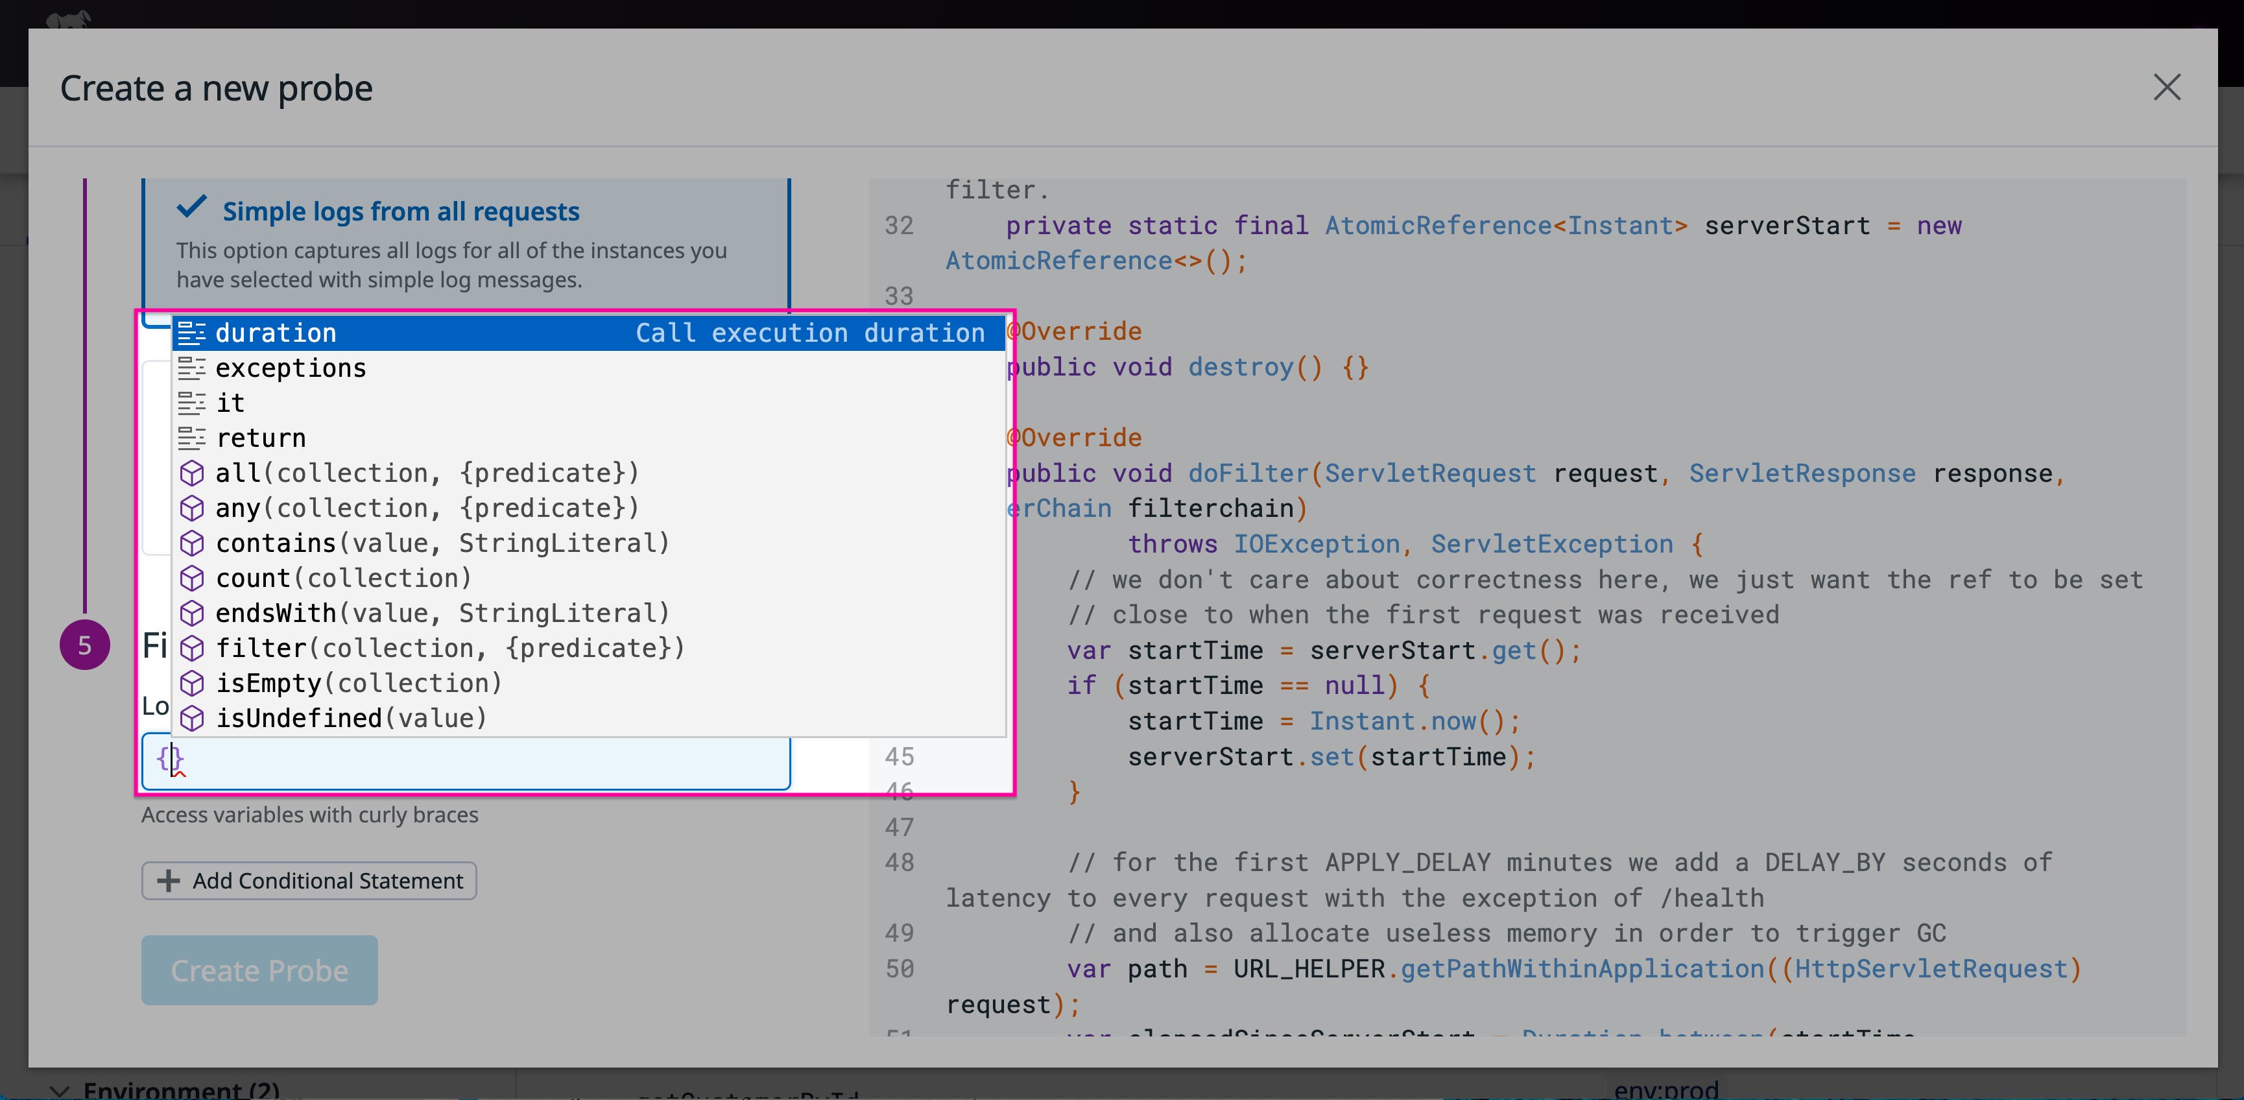Click the plus icon on Add Conditional Statement

tap(168, 881)
